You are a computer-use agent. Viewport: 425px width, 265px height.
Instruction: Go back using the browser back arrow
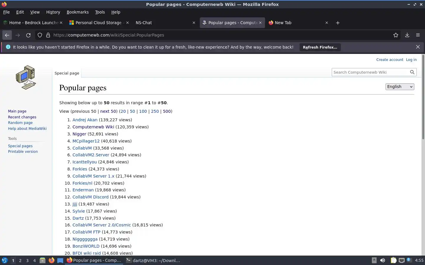pyautogui.click(x=7, y=35)
